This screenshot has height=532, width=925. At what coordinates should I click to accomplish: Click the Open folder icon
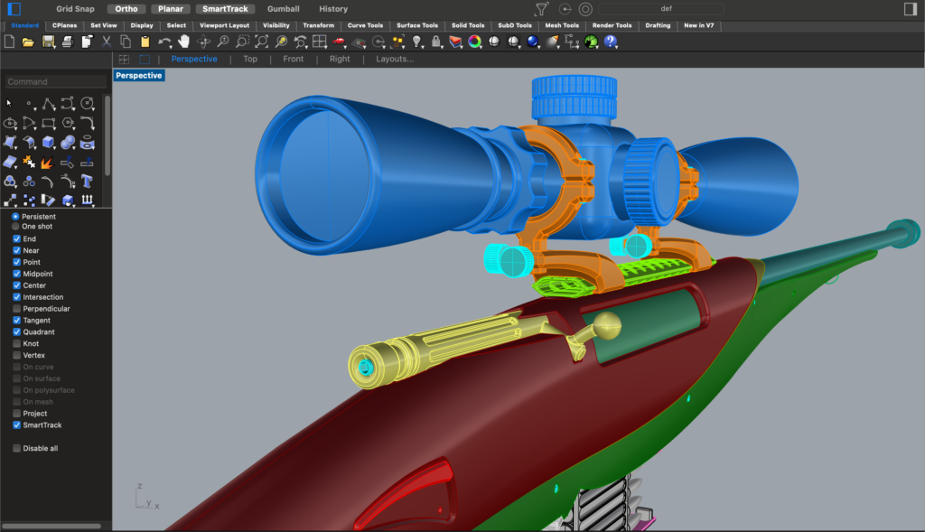click(28, 42)
